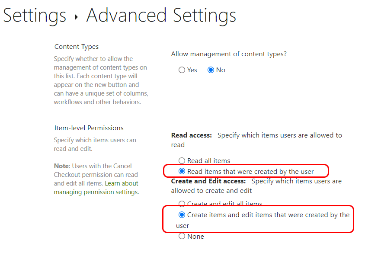Select Create items and edit own items
365x253 pixels.
(x=182, y=215)
